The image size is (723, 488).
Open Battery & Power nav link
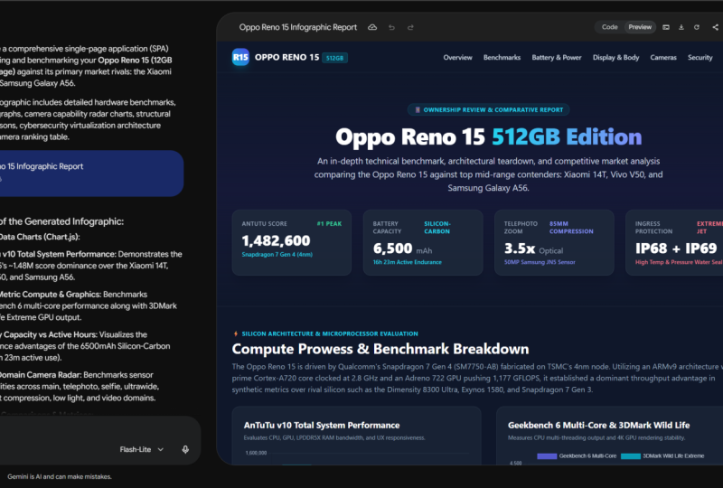point(557,57)
